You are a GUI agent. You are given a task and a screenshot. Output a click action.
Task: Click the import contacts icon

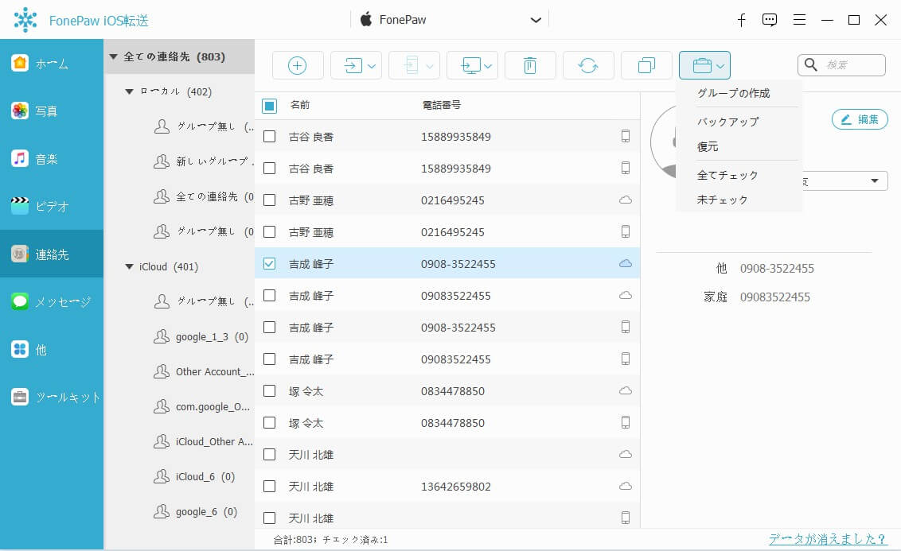(x=353, y=65)
